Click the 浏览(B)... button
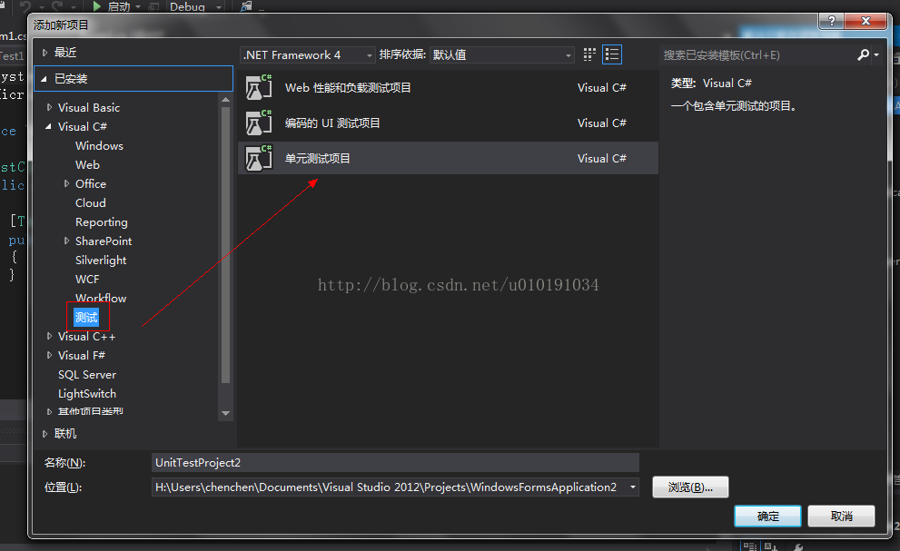This screenshot has height=551, width=900. [x=690, y=487]
